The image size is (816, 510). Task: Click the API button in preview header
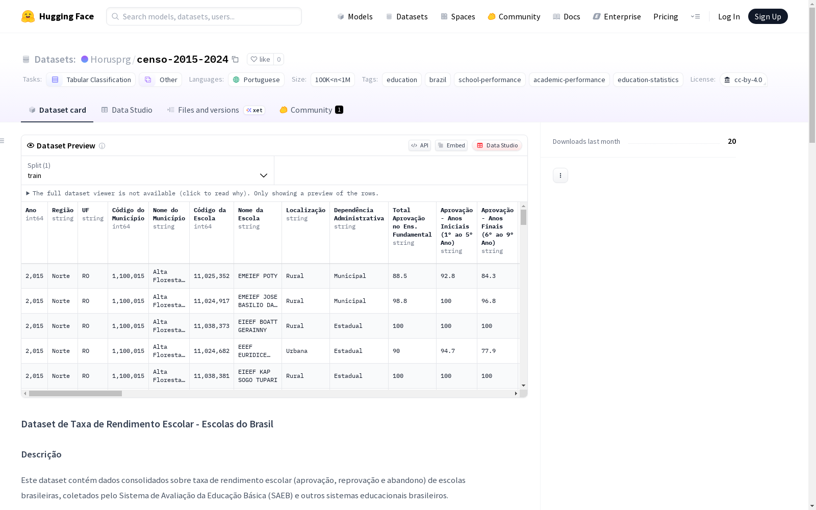420,145
